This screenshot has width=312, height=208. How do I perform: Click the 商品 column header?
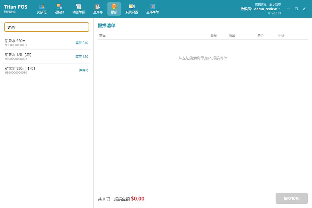[x=102, y=35]
